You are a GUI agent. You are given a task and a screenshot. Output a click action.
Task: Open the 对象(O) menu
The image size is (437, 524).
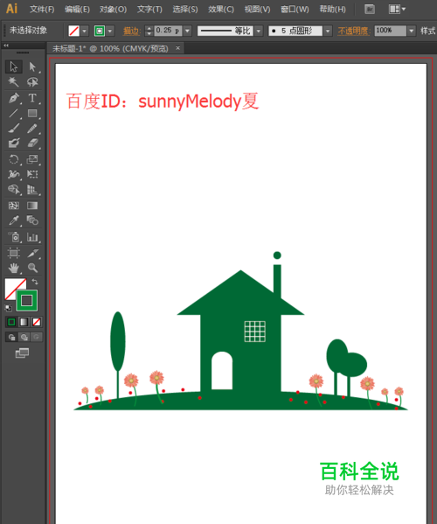pyautogui.click(x=113, y=10)
